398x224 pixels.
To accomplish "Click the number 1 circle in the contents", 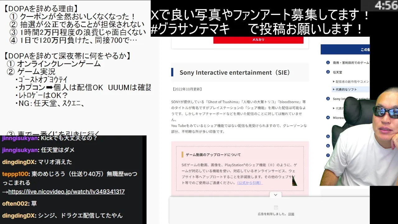I will pos(328,63).
